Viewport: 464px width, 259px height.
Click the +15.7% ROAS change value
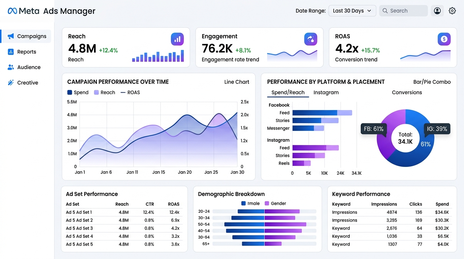(x=371, y=51)
